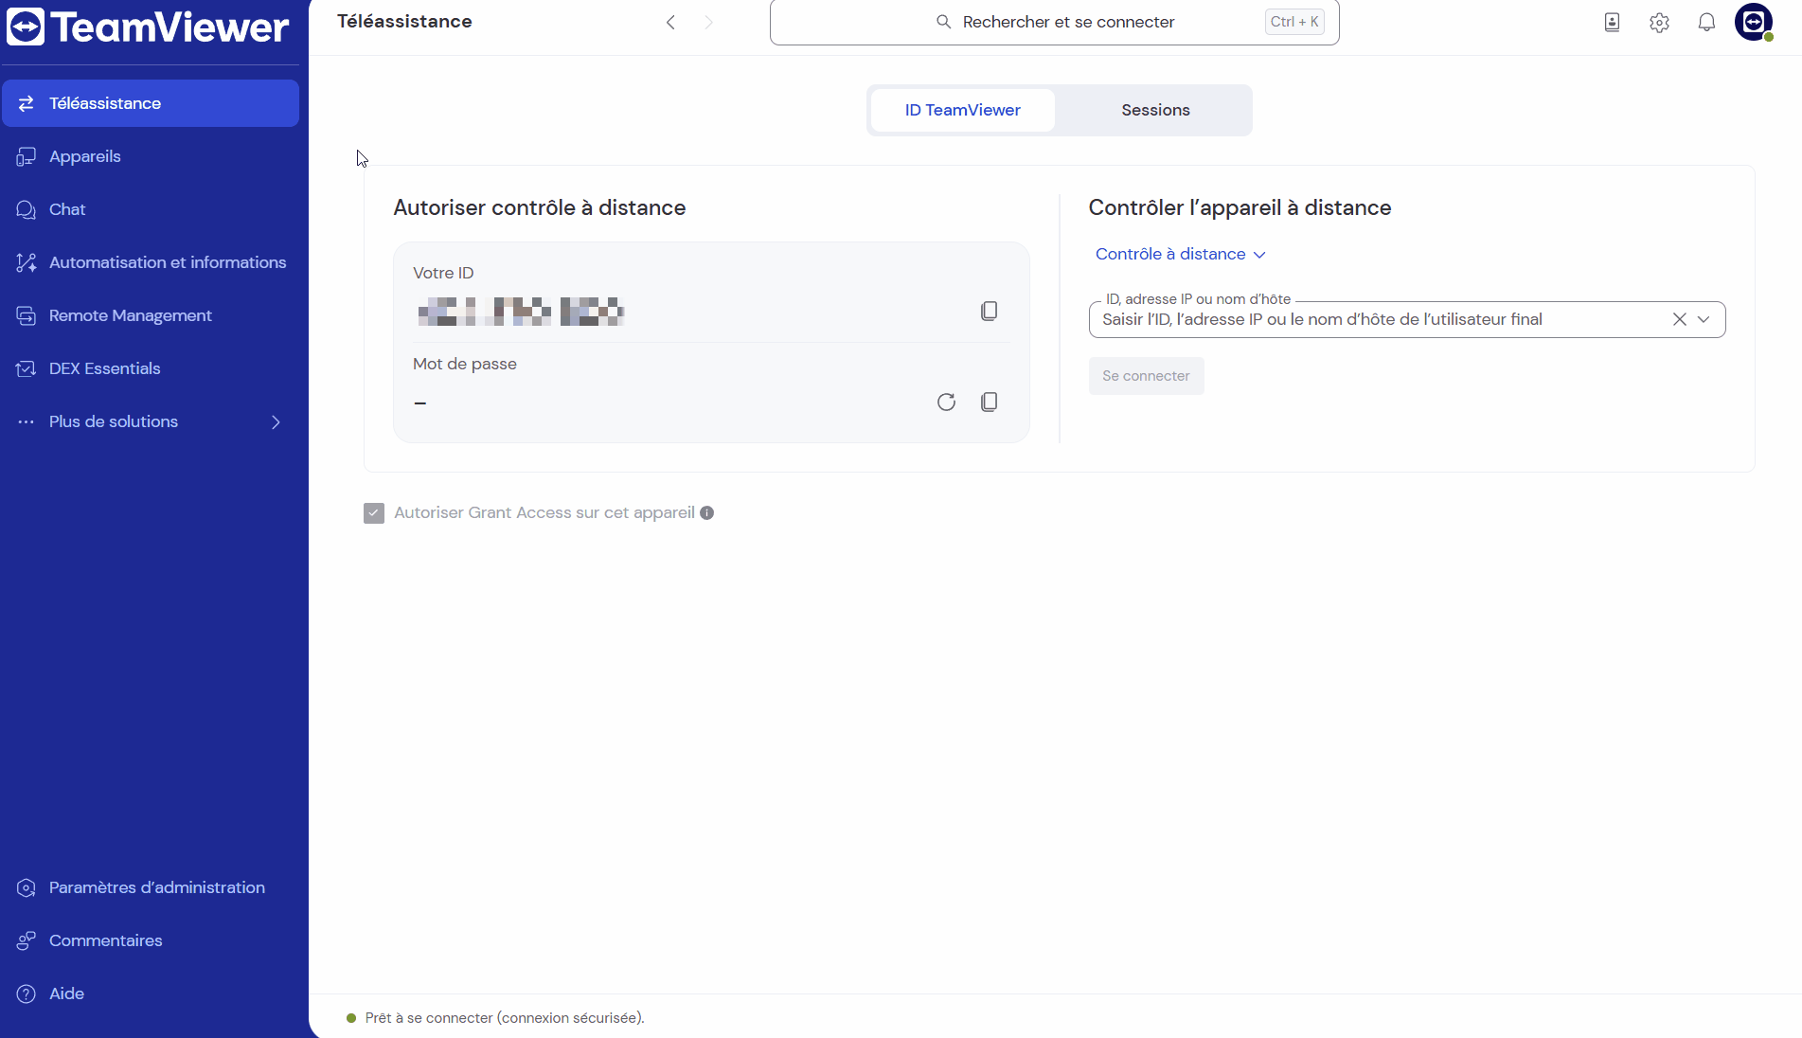The width and height of the screenshot is (1802, 1038).
Task: Open the user profile avatar
Action: [1753, 22]
